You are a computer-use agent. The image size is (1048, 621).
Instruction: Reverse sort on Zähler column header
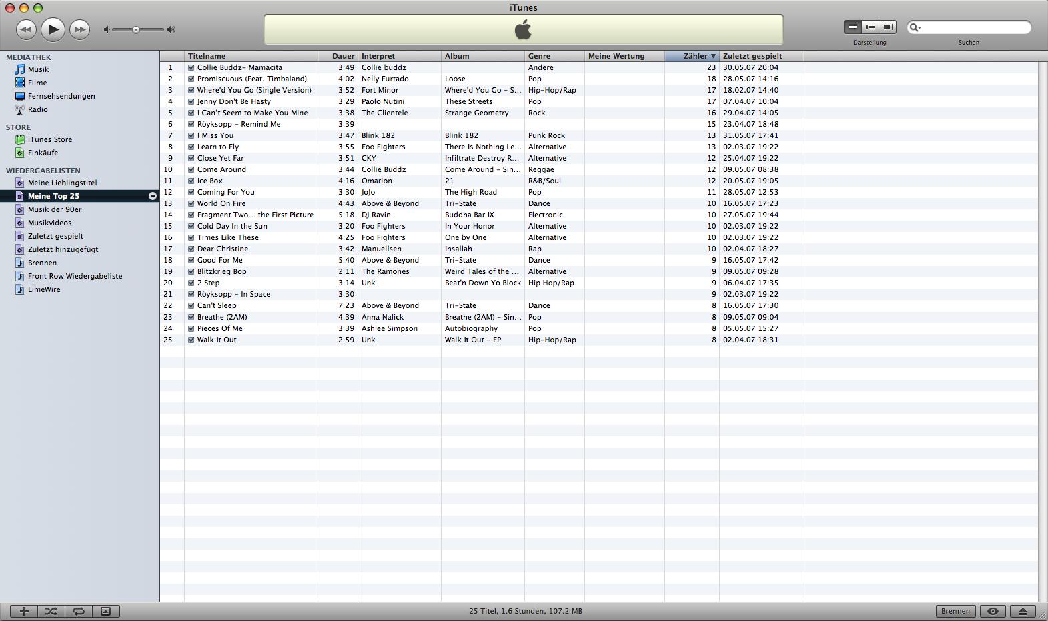coord(692,56)
